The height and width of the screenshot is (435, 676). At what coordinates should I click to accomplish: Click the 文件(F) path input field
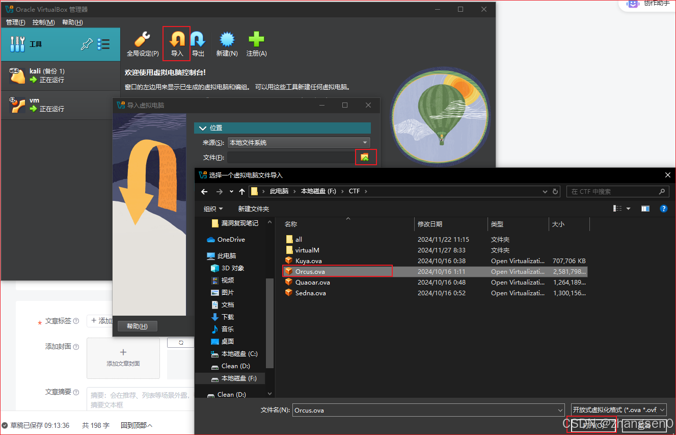click(291, 158)
